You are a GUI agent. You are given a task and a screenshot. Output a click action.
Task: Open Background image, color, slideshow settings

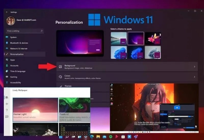127,67
